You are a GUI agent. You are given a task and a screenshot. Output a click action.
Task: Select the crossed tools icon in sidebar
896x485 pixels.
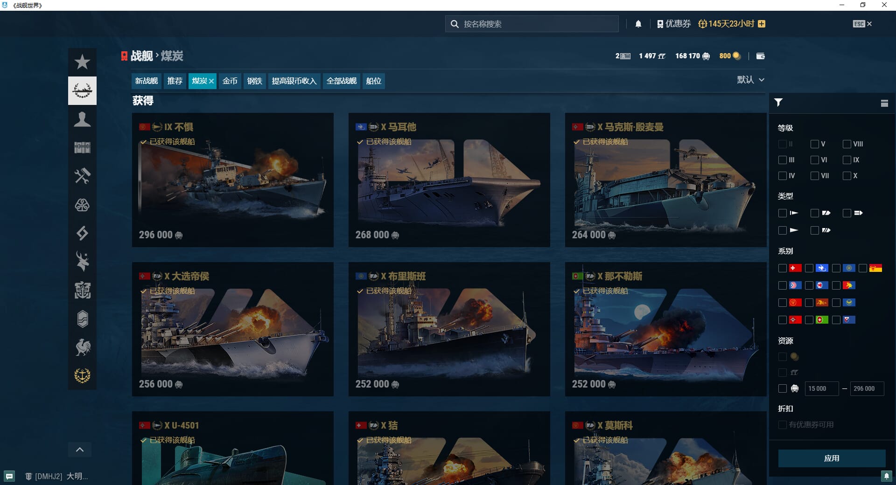(x=82, y=176)
